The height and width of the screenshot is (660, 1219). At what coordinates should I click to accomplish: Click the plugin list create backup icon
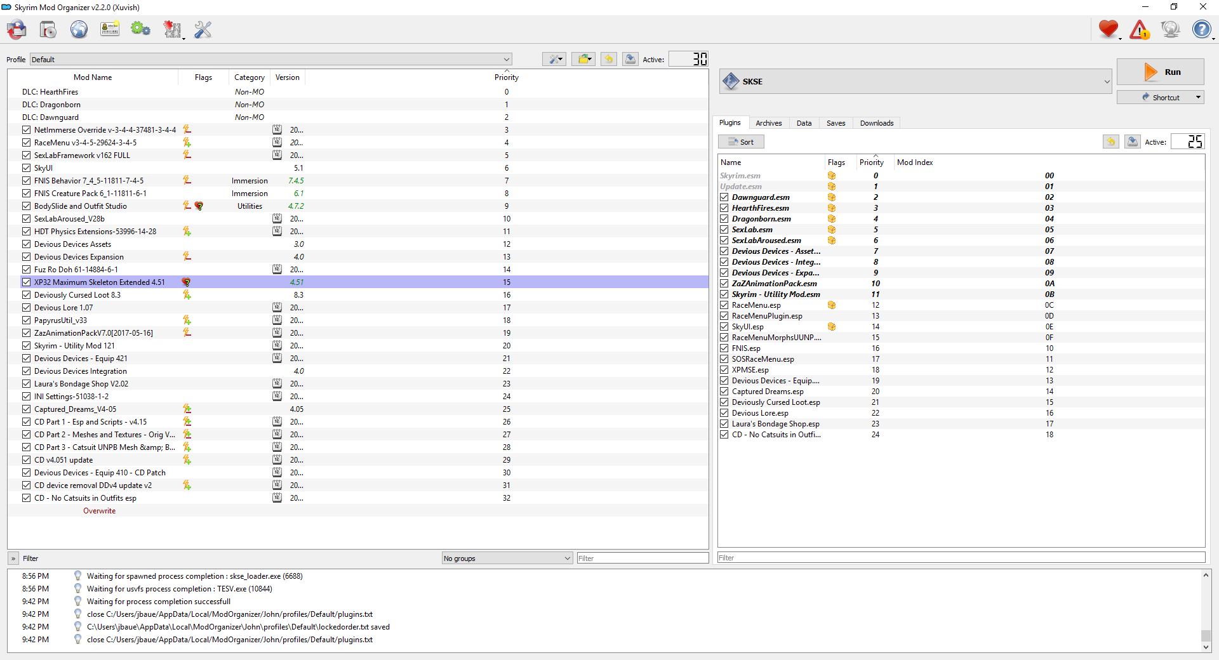click(1133, 142)
